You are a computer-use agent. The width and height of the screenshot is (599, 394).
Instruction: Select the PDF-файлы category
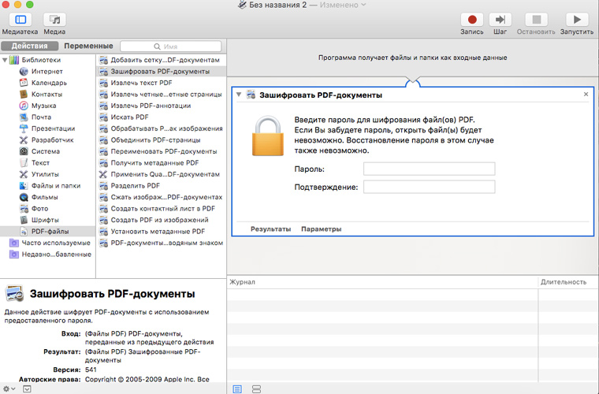(x=48, y=232)
